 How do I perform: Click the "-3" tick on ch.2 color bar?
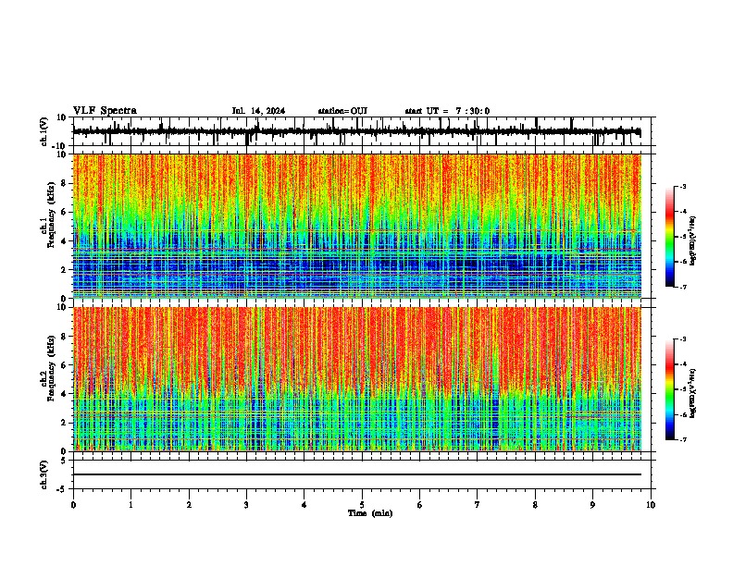coord(682,339)
